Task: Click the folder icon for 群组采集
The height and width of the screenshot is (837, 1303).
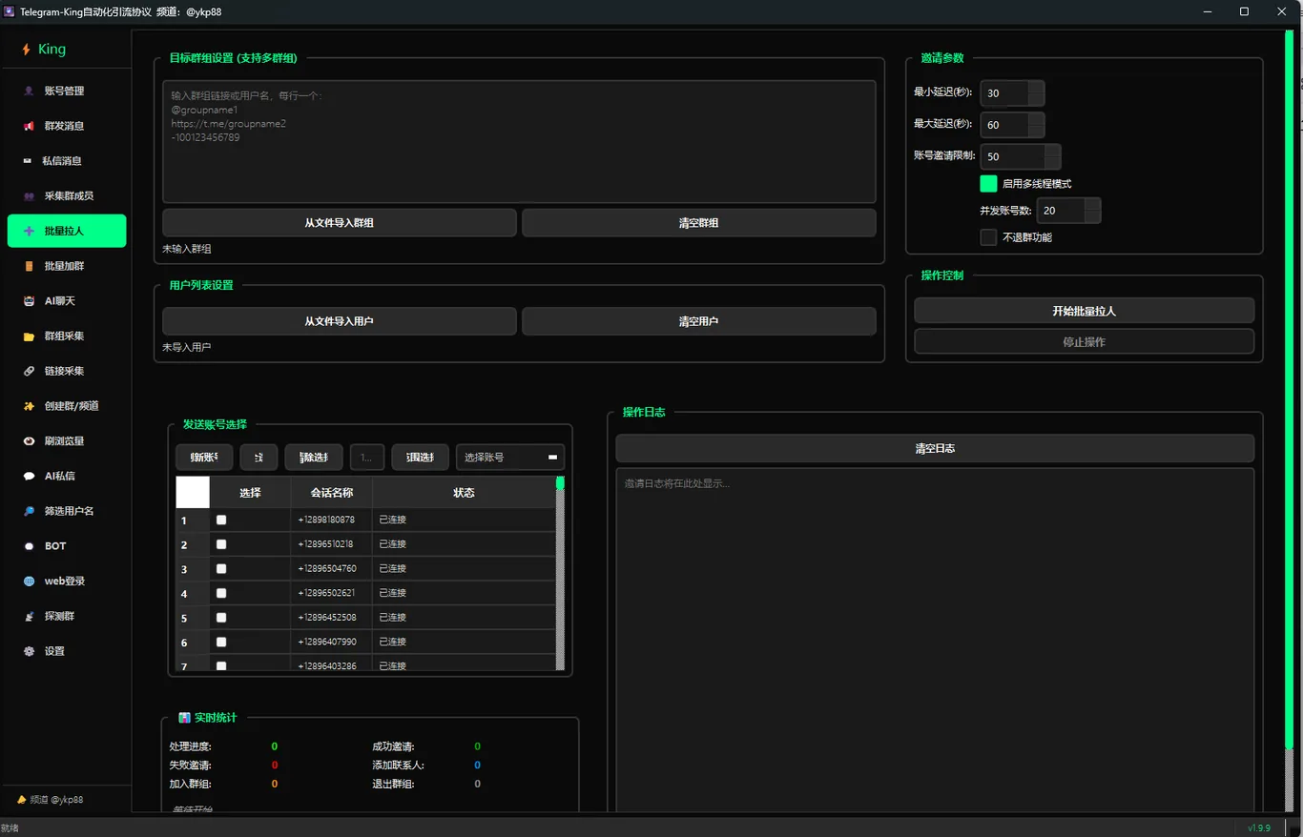Action: [29, 337]
